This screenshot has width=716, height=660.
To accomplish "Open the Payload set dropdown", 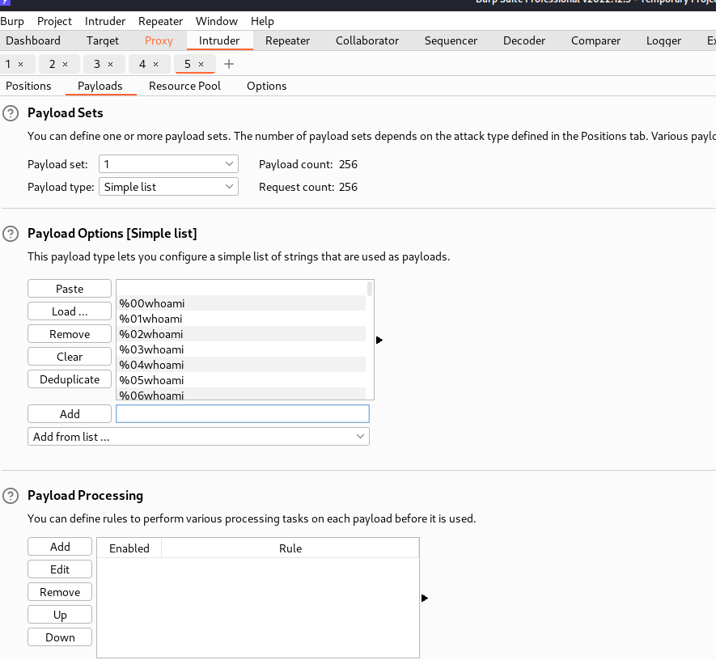I will (168, 164).
